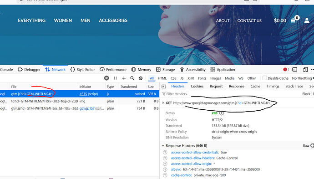Screen dimensions: 314x179
Task: Open the CONTACT US page link
Action: [249, 20]
